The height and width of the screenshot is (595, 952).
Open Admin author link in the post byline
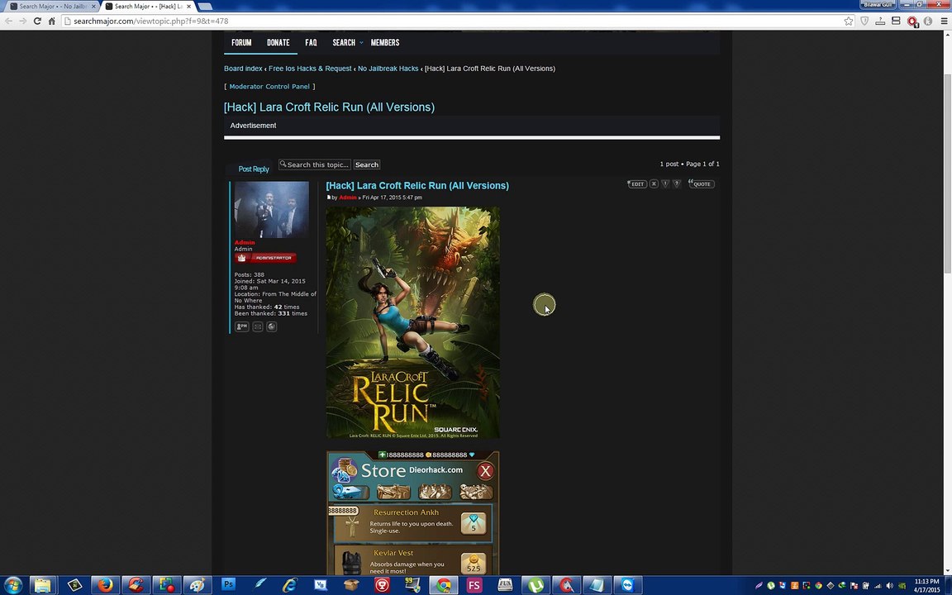(x=347, y=198)
